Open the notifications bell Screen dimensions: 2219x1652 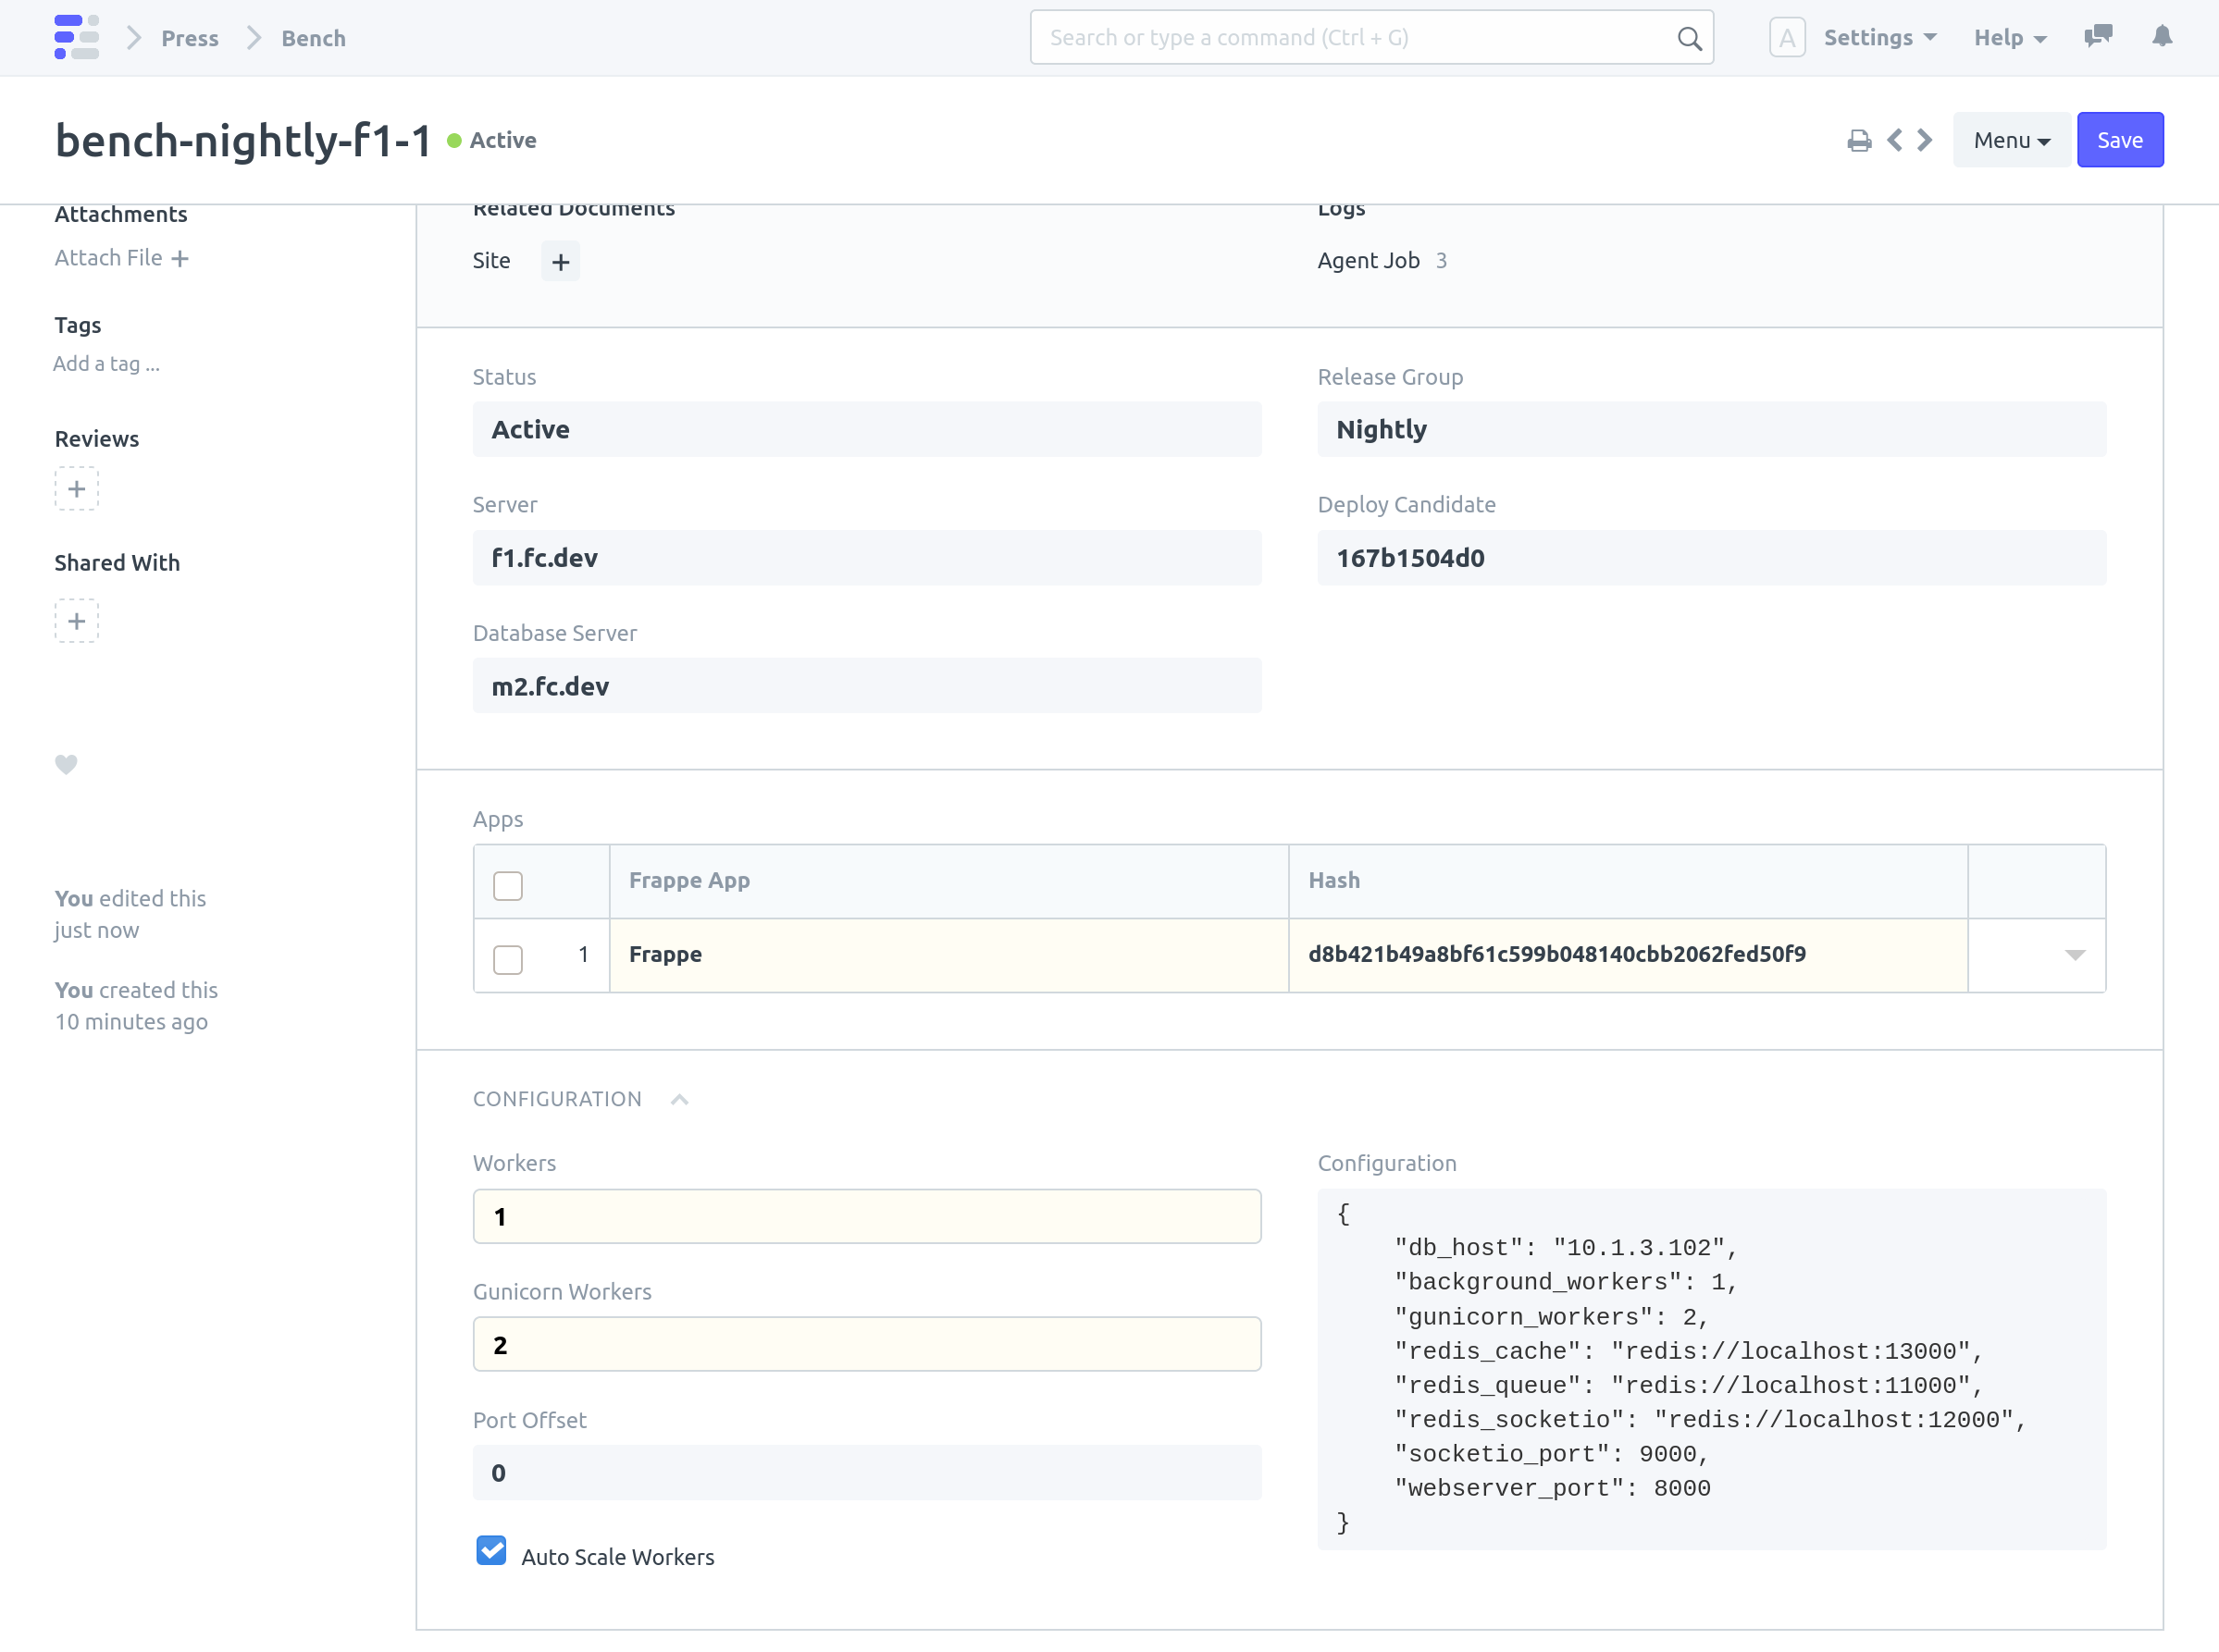2162,37
